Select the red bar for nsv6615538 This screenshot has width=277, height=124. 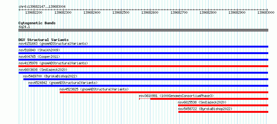(223, 105)
